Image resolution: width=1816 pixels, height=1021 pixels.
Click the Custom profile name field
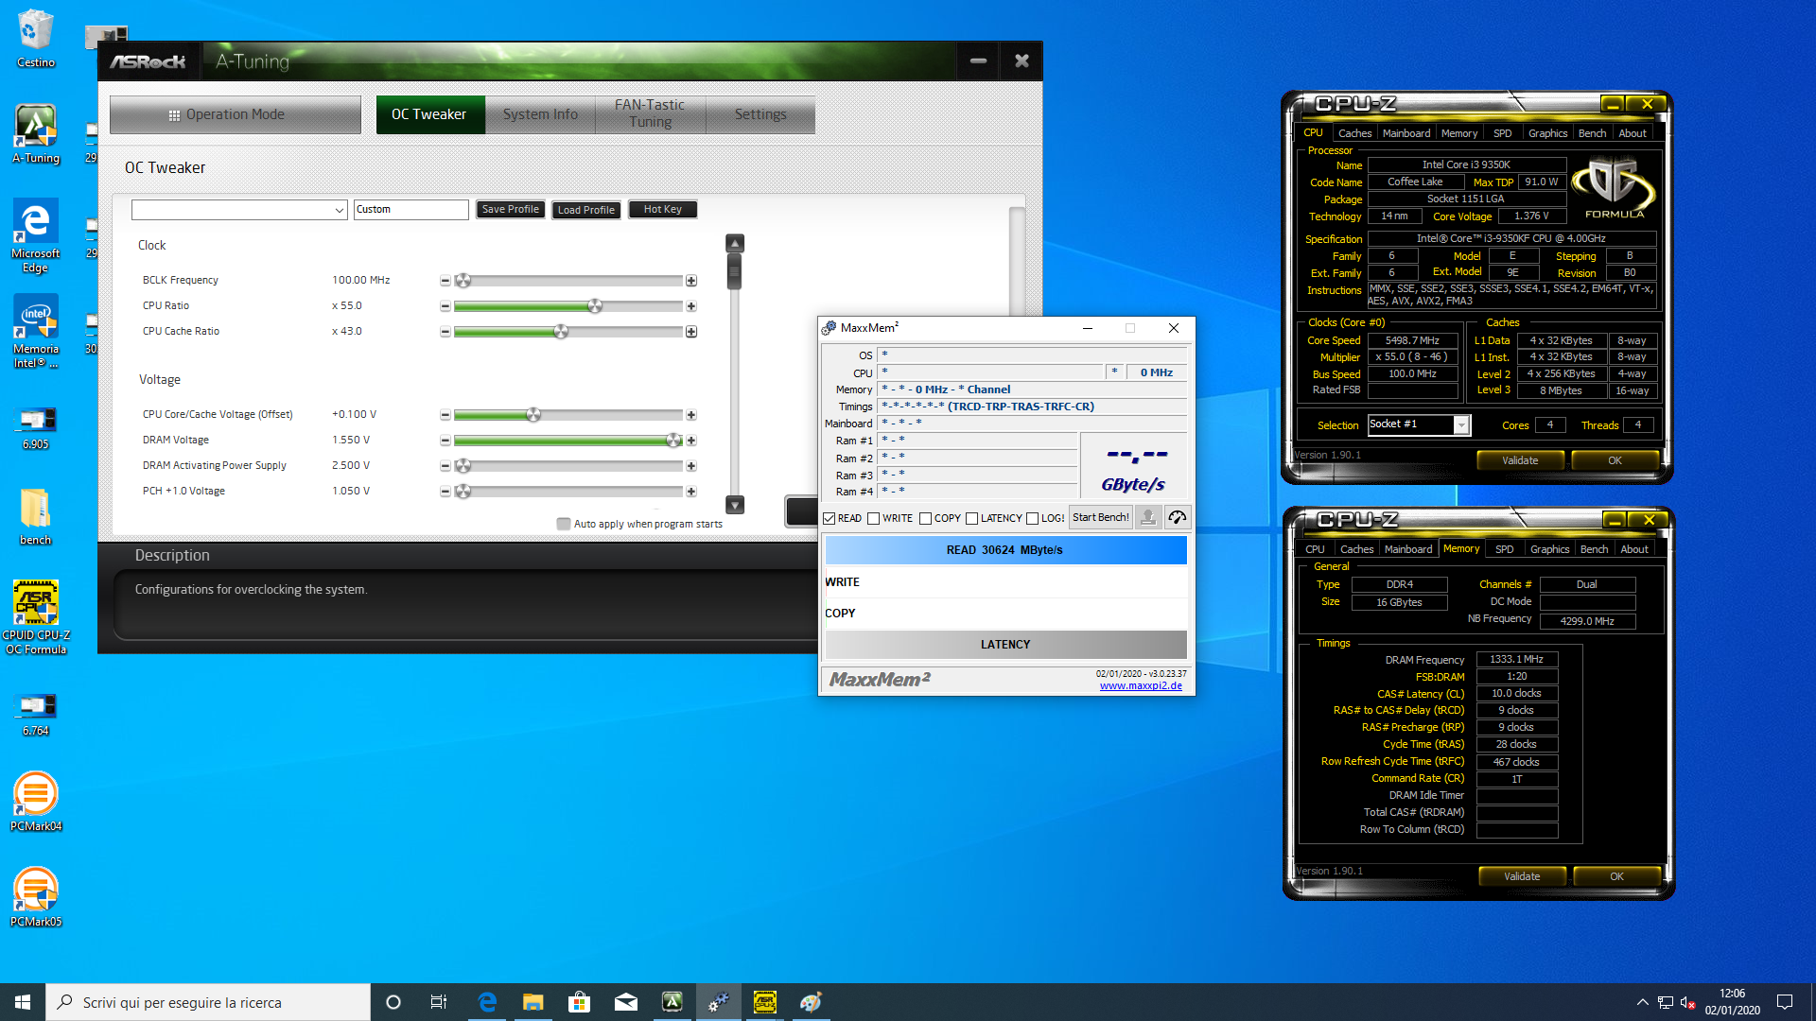point(411,210)
